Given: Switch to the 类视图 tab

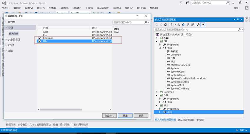Looking at the screenshot, I should [200, 120].
